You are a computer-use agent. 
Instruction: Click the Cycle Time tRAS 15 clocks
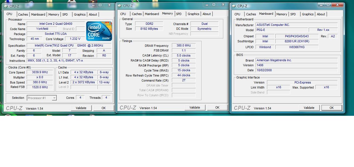tap(184, 70)
